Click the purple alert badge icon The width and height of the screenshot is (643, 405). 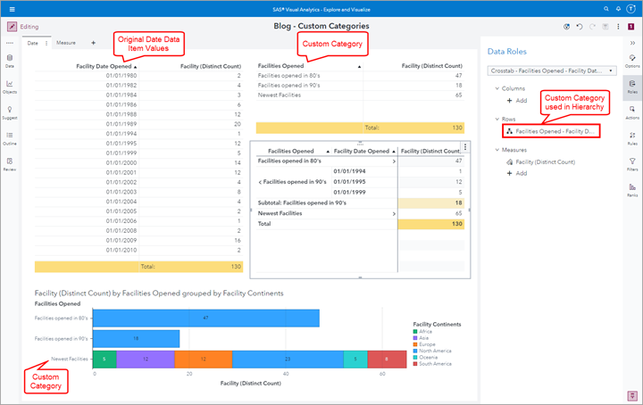pyautogui.click(x=631, y=27)
